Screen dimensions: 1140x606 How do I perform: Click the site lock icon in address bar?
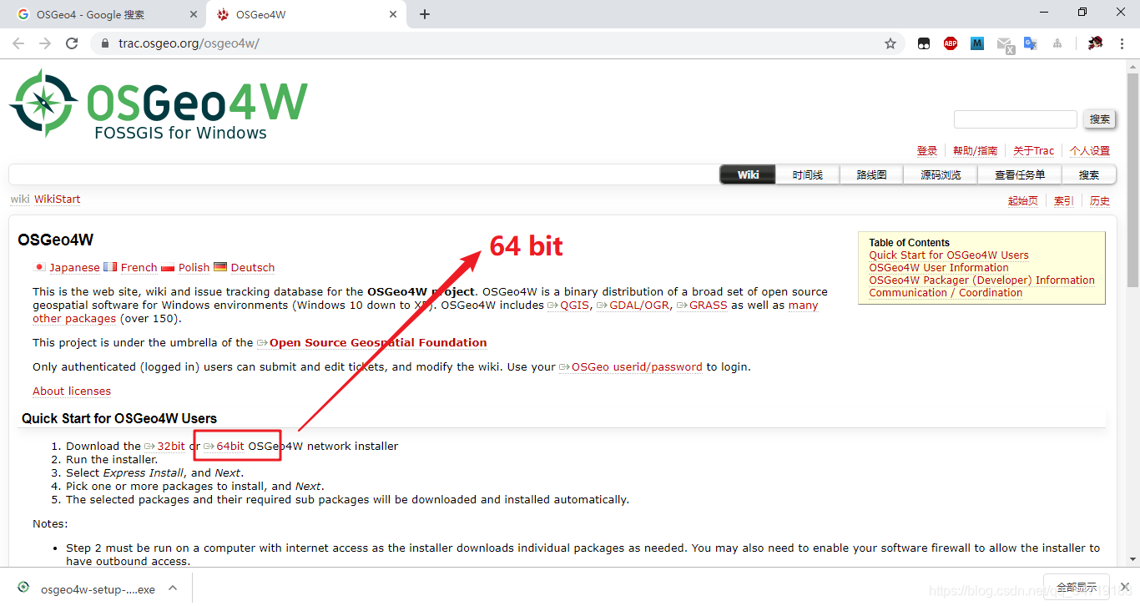[x=104, y=43]
